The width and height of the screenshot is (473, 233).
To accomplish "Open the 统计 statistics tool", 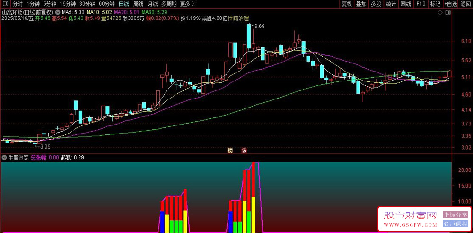I will tap(391, 4).
